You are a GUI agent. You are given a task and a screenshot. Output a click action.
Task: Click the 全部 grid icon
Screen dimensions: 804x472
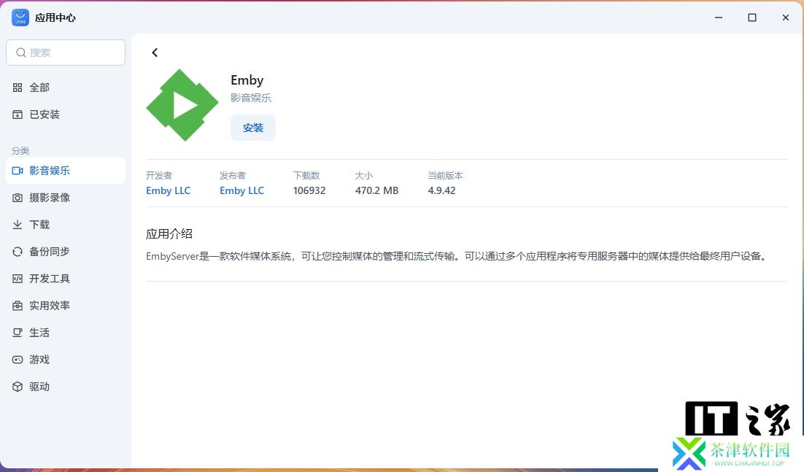pos(18,88)
